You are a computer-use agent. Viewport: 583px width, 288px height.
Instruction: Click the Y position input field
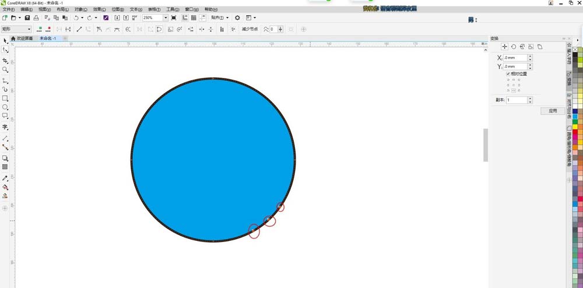click(515, 66)
